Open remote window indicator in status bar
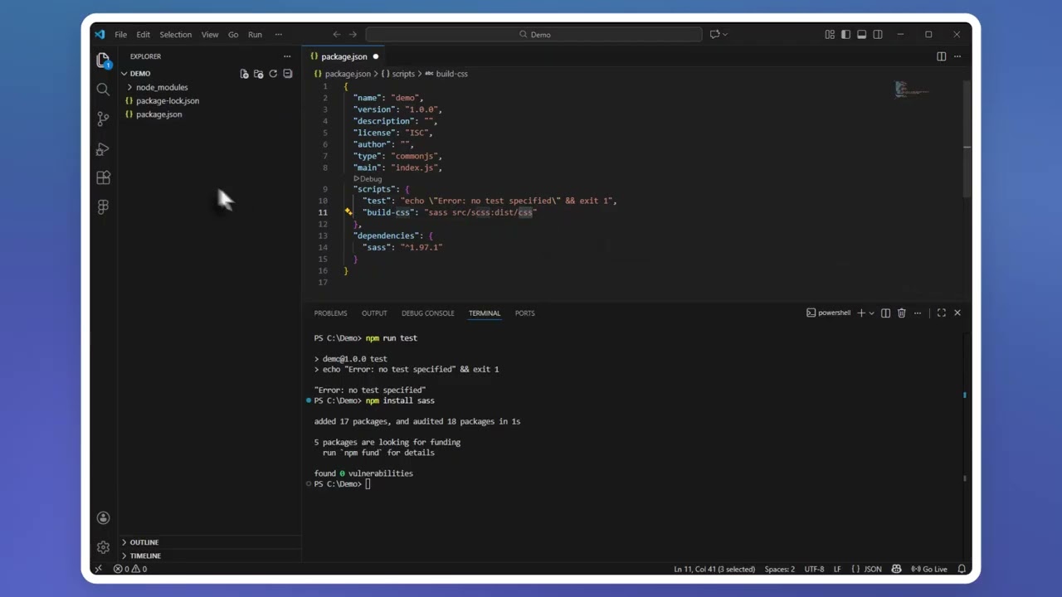1062x597 pixels. point(98,569)
